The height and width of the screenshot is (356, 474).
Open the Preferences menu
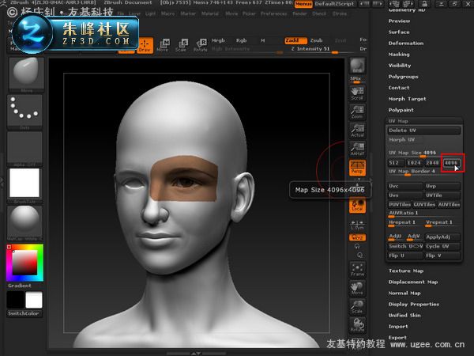pyautogui.click(x=273, y=13)
